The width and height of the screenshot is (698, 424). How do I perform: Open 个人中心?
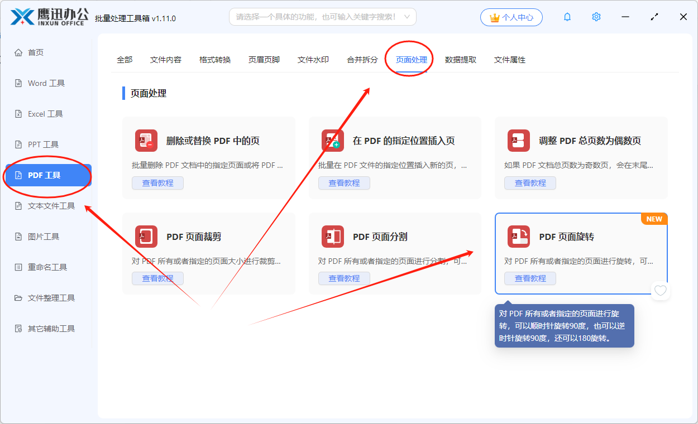tap(511, 17)
